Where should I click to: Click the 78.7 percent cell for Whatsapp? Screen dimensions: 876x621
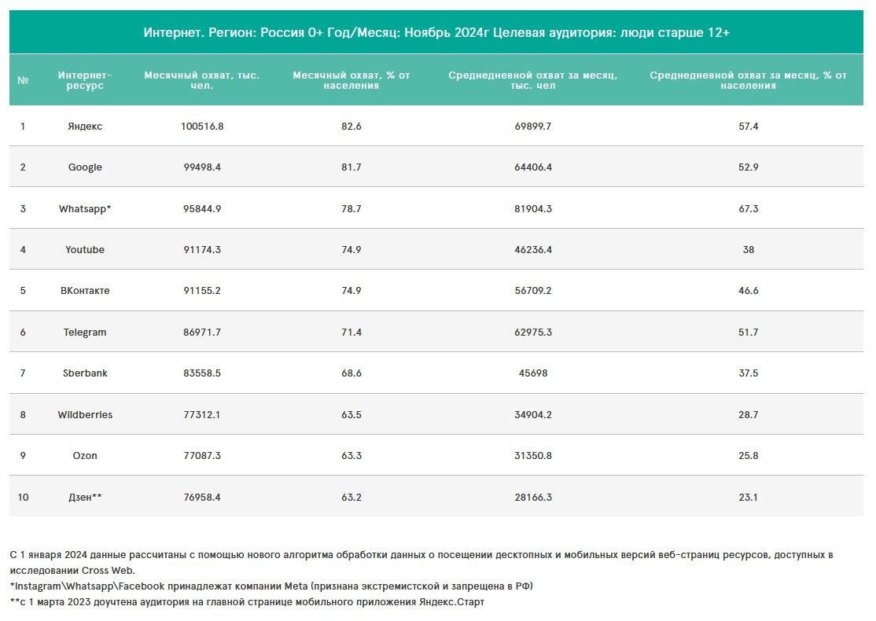tap(352, 209)
